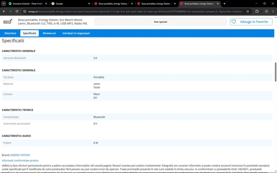Open a new browser tab
Screen dimensions: 277x173
tap(224, 4)
